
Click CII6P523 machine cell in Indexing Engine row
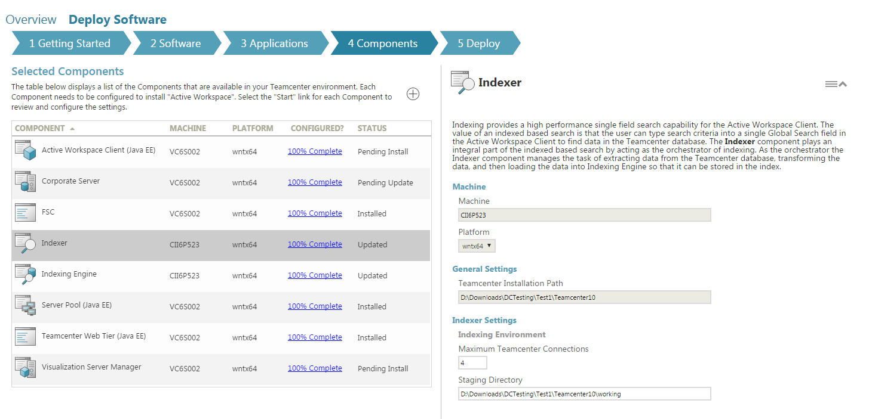click(185, 276)
